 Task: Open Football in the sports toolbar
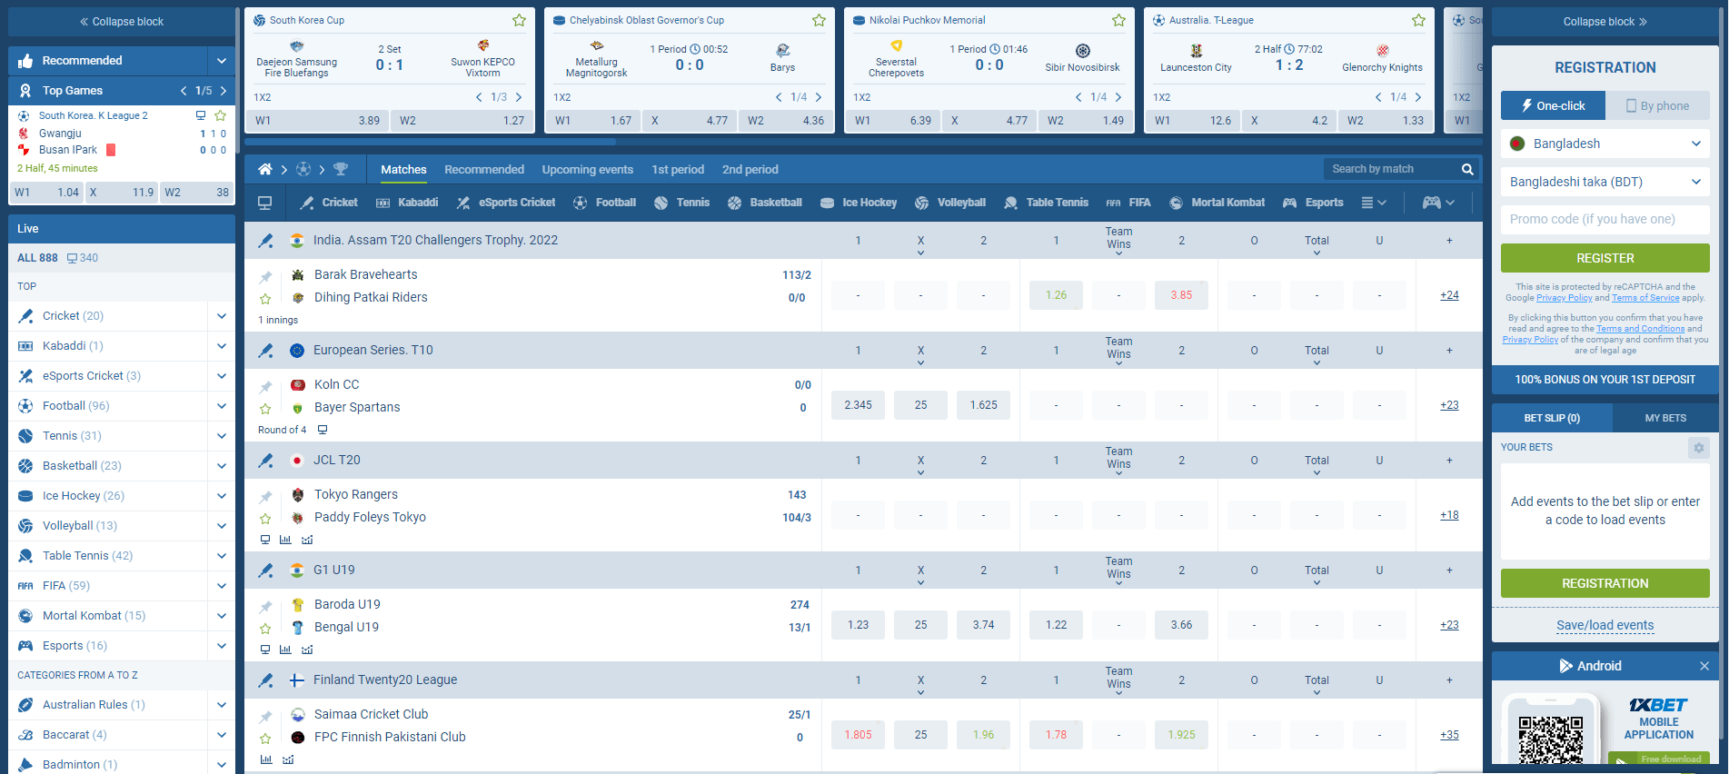pyautogui.click(x=604, y=203)
